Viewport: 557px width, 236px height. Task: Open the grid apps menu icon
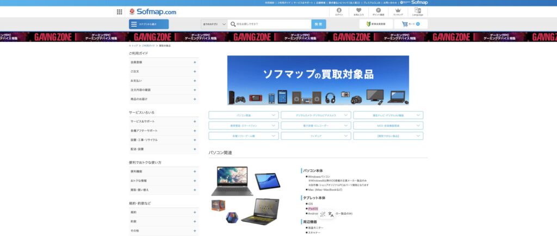pyautogui.click(x=119, y=12)
